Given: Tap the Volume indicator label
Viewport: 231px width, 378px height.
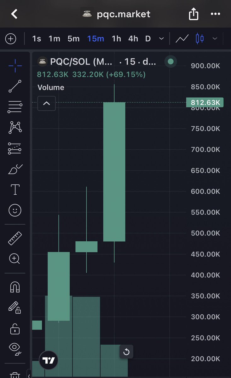Looking at the screenshot, I should pyautogui.click(x=51, y=88).
